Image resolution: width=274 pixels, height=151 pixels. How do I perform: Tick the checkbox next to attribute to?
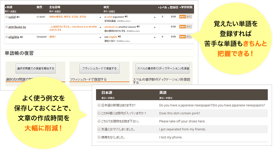click(7, 27)
